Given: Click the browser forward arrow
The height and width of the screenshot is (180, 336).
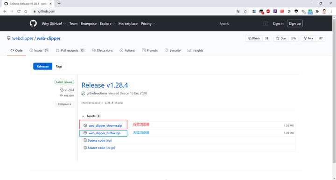Looking at the screenshot, I should click(12, 11).
